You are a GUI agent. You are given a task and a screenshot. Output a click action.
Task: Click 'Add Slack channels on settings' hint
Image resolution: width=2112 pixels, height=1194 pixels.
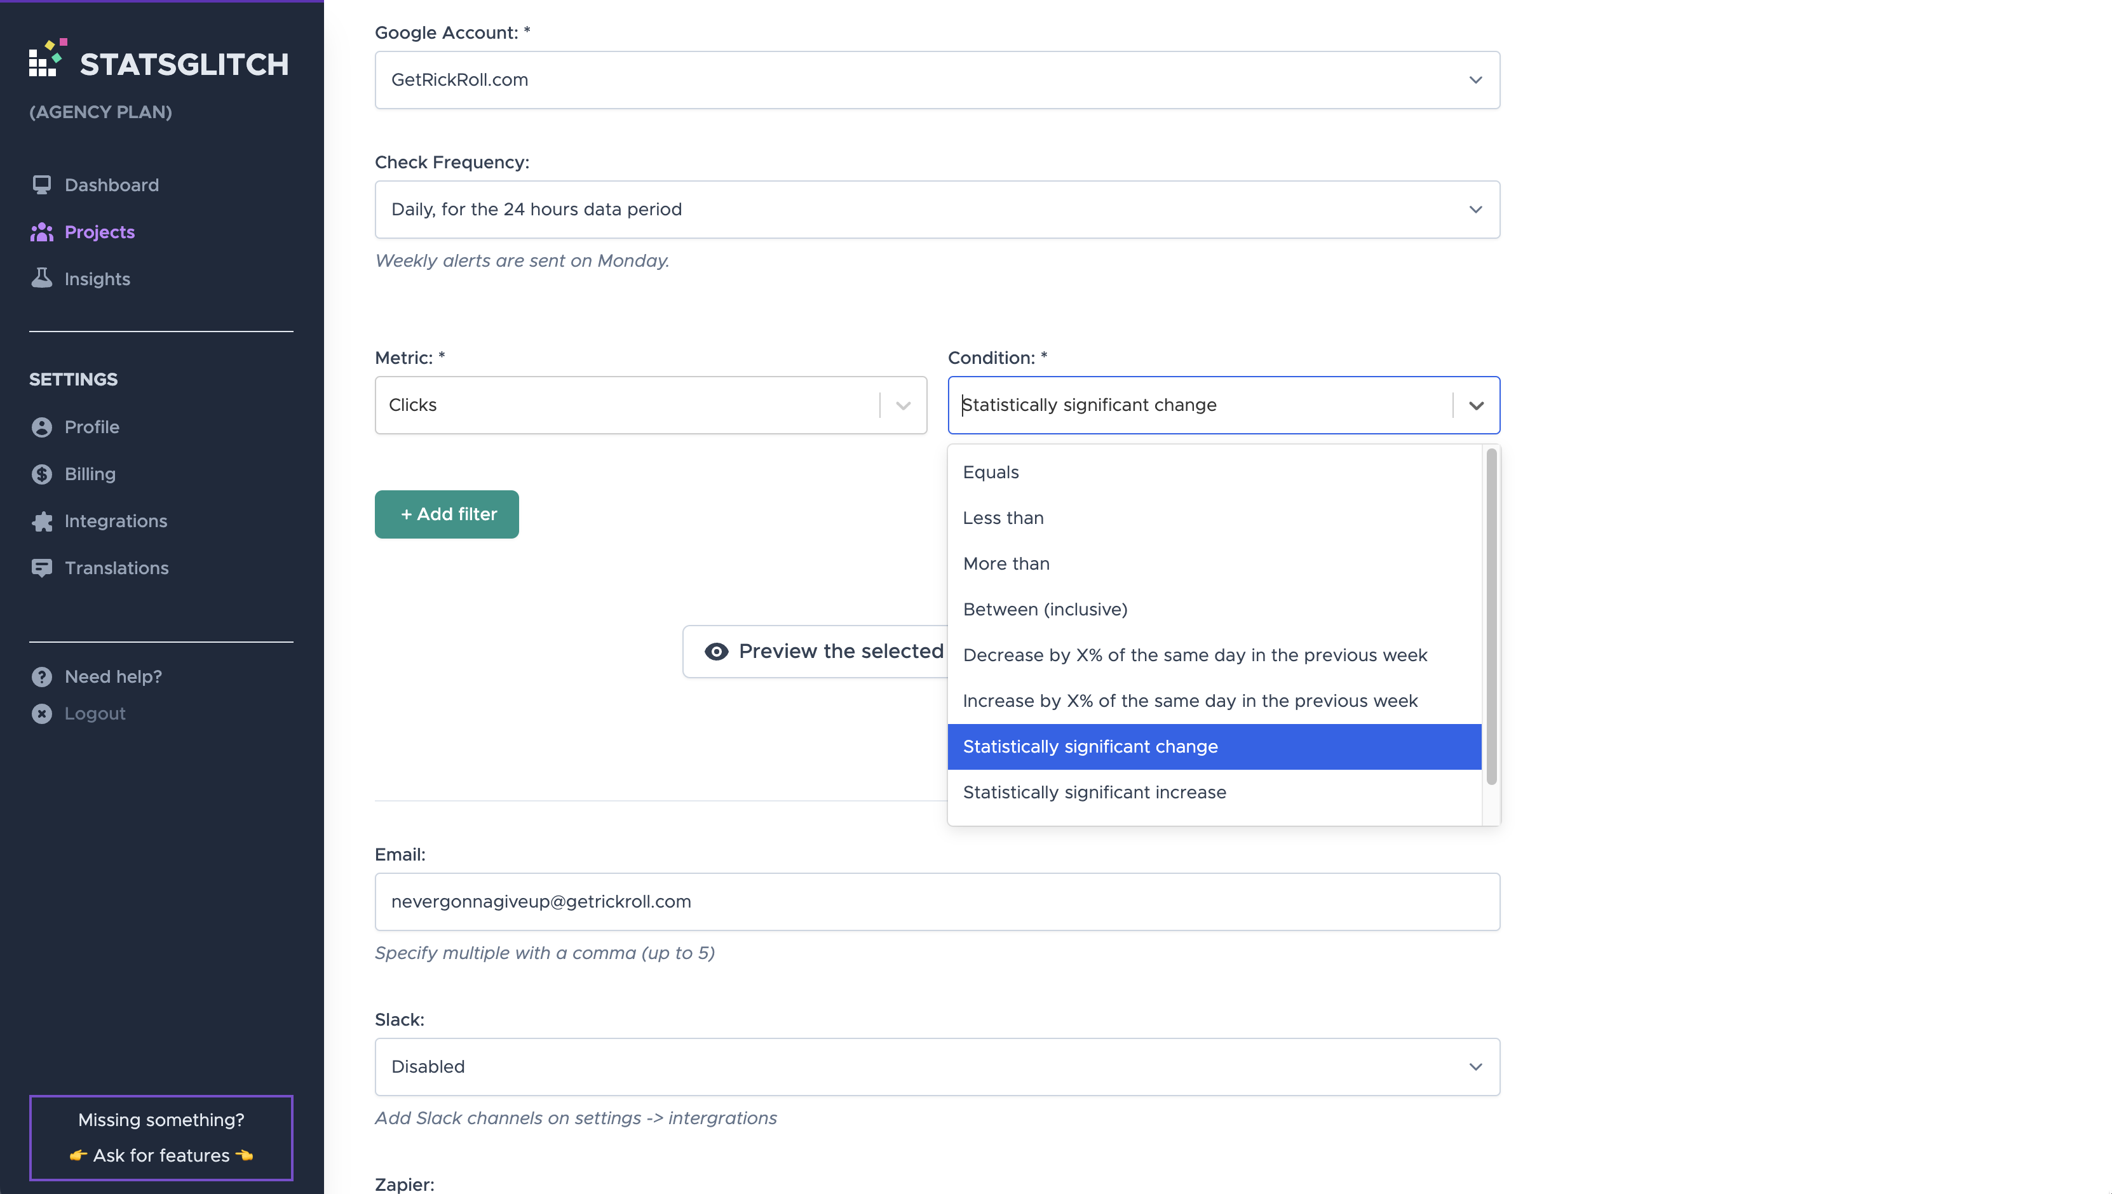coord(576,1118)
